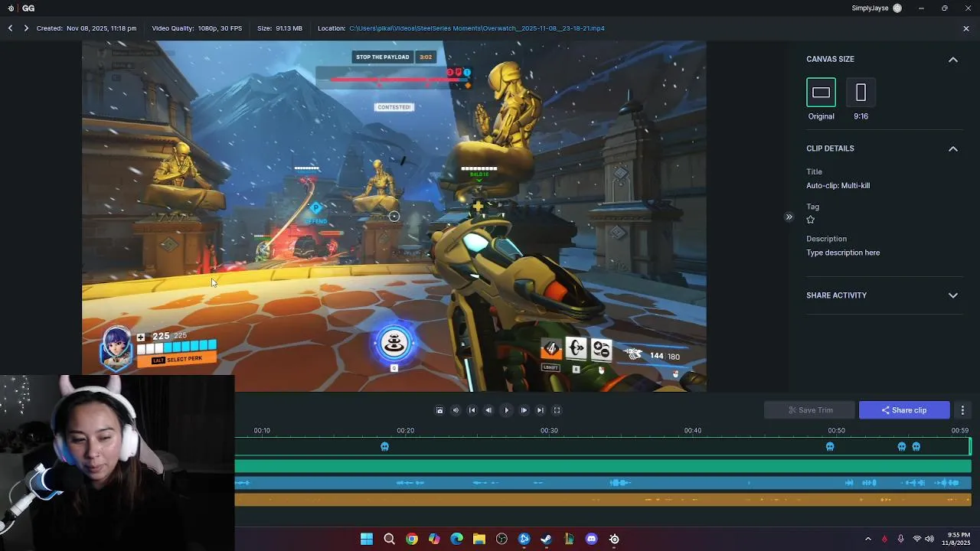Open League of Legends from taskbar
Viewport: 980px width, 551px height.
click(x=569, y=539)
